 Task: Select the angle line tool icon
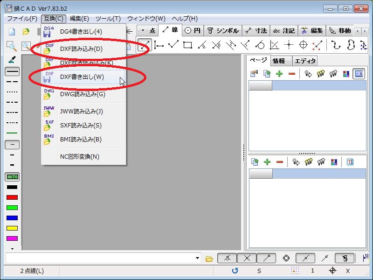pyautogui.click(x=274, y=45)
